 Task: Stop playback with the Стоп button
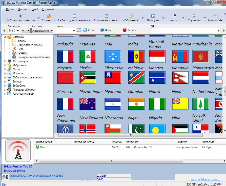[x=89, y=30]
